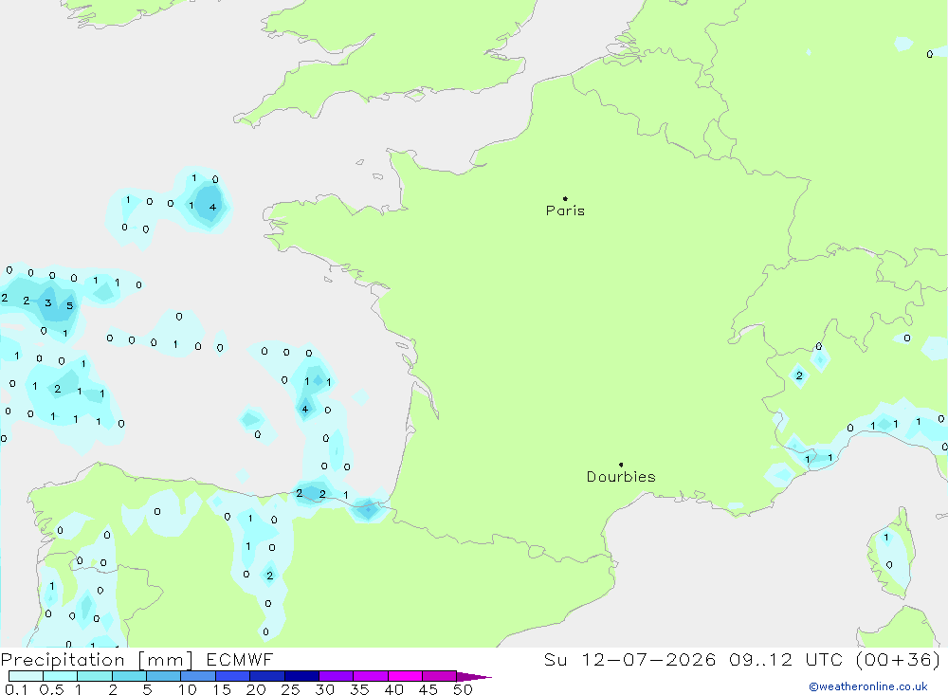Pick the legend swatch between 0.1 and 0.5
The height and width of the screenshot is (695, 948).
pos(26,676)
